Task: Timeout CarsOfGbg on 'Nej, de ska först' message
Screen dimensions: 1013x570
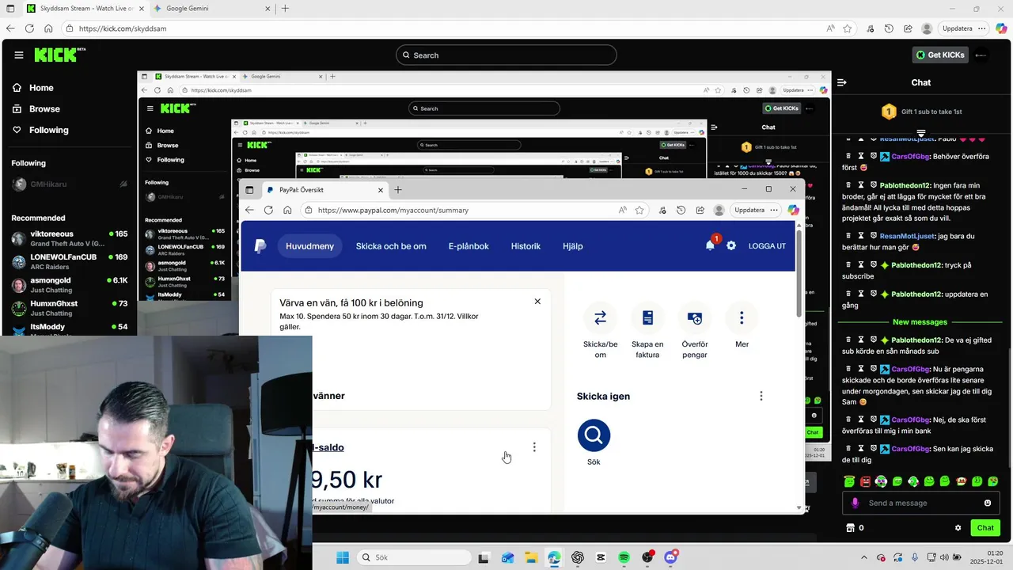Action: [861, 420]
